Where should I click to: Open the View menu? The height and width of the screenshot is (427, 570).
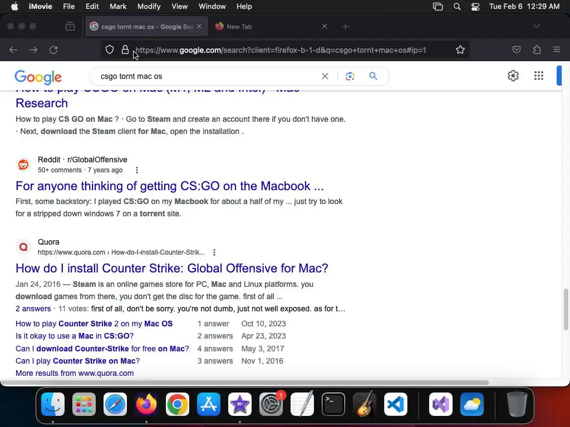point(180,7)
